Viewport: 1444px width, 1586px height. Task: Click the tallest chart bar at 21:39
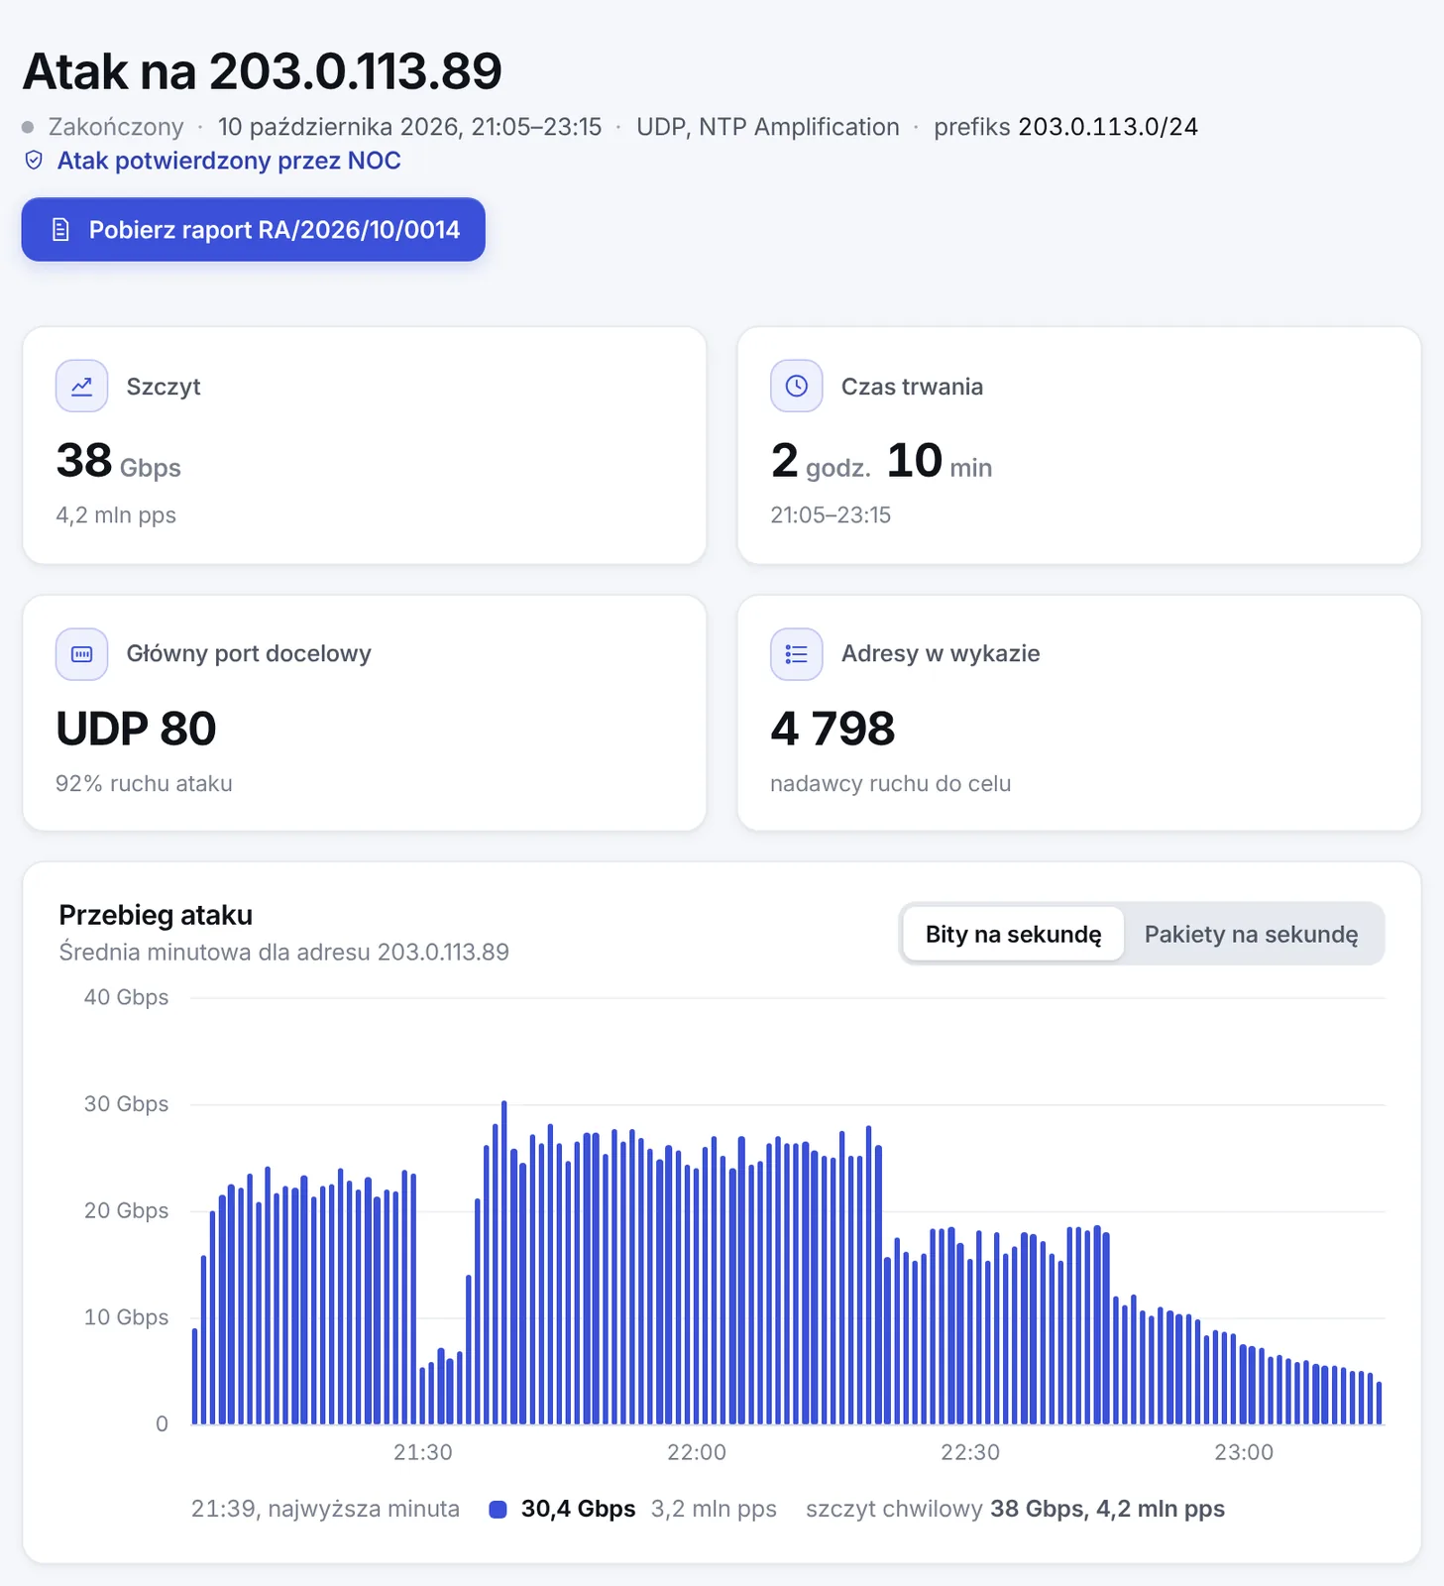[504, 1263]
